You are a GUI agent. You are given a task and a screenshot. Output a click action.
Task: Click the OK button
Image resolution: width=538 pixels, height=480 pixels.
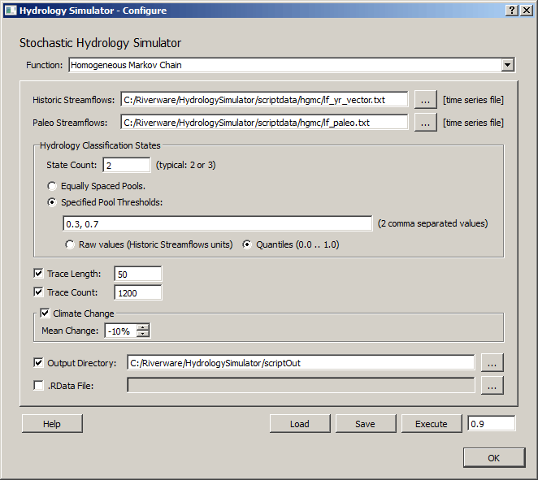point(494,458)
